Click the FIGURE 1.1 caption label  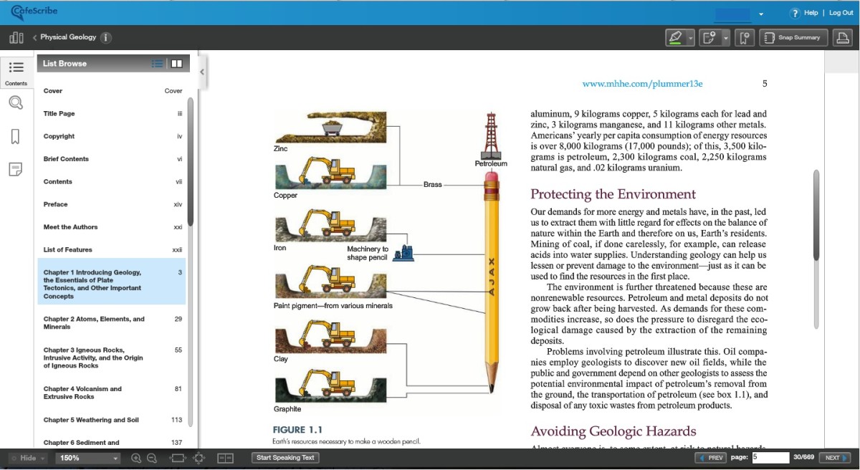point(297,430)
